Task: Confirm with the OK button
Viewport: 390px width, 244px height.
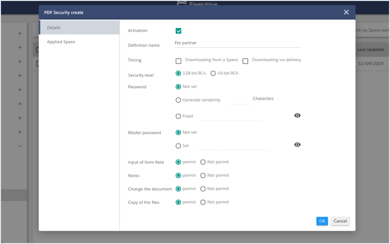Action: point(322,221)
